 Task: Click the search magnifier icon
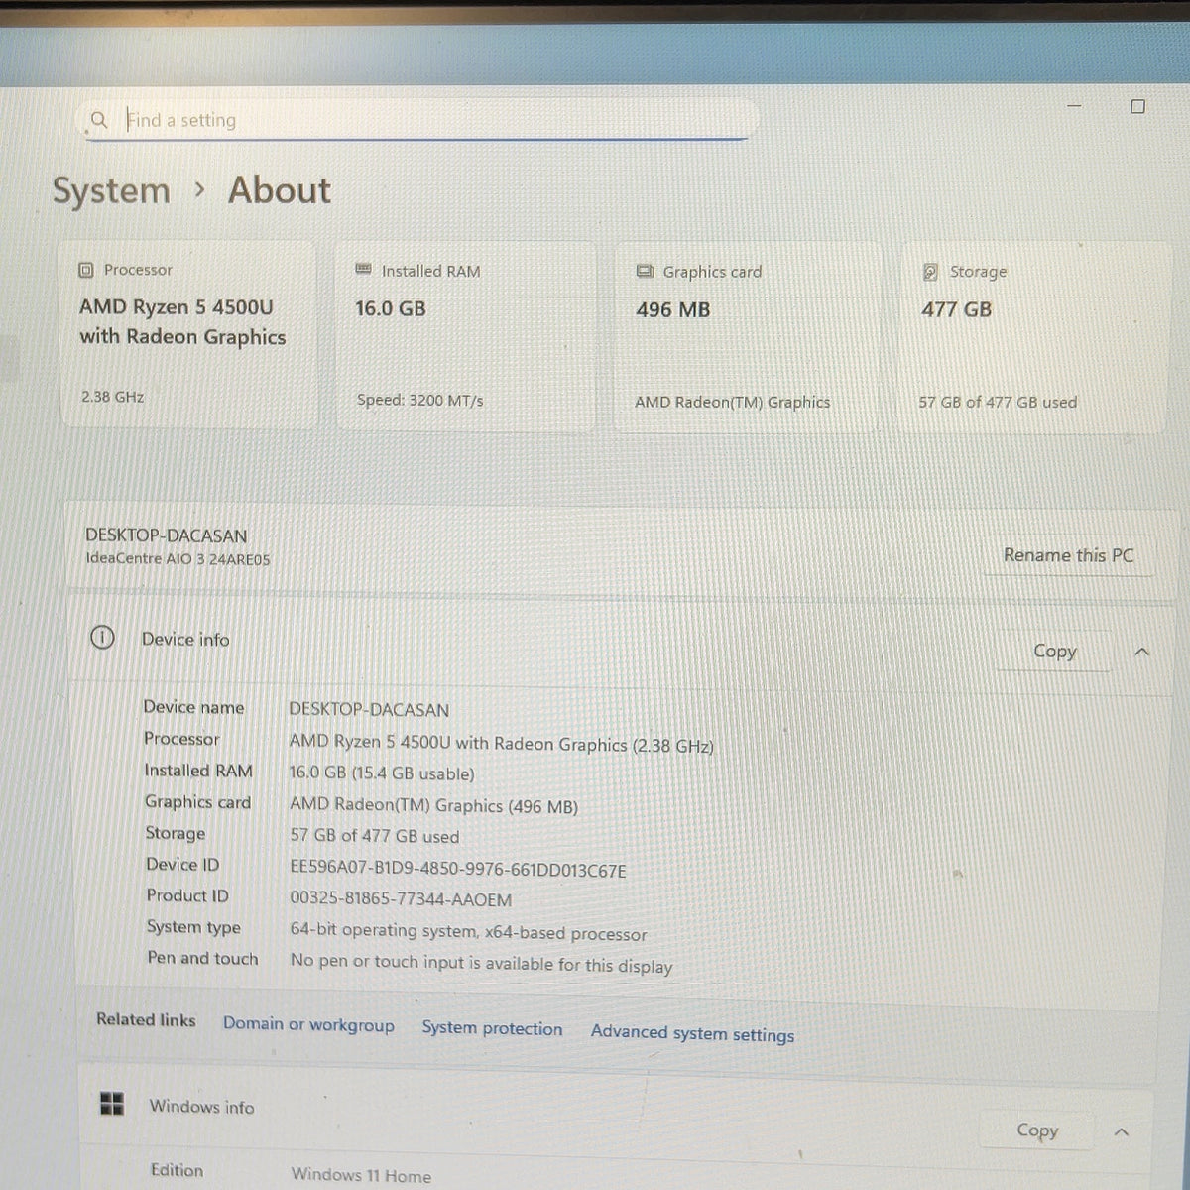pos(98,120)
